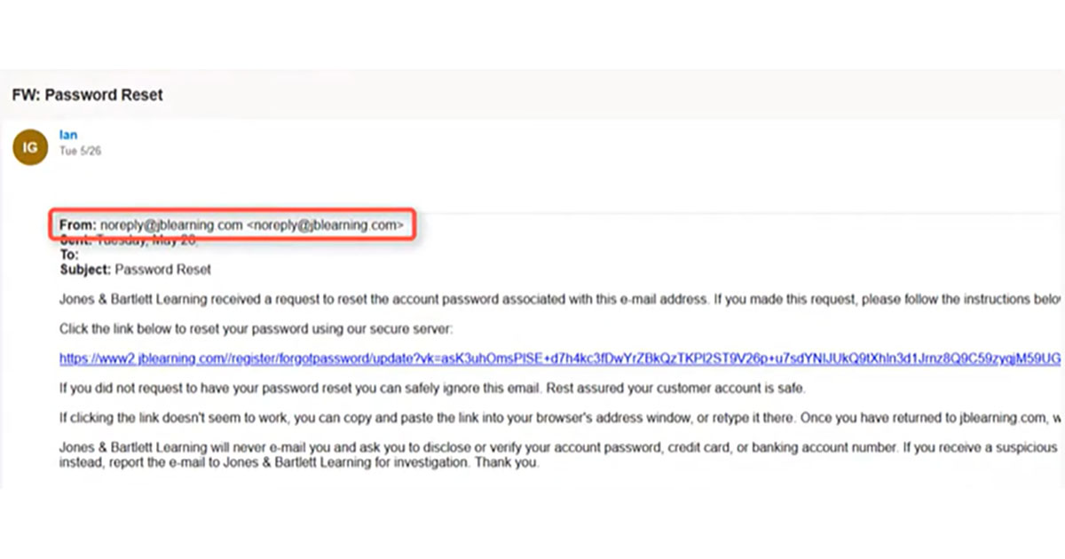Click the Sent: line in the forwarded header
1065x559 pixels.
(130, 240)
